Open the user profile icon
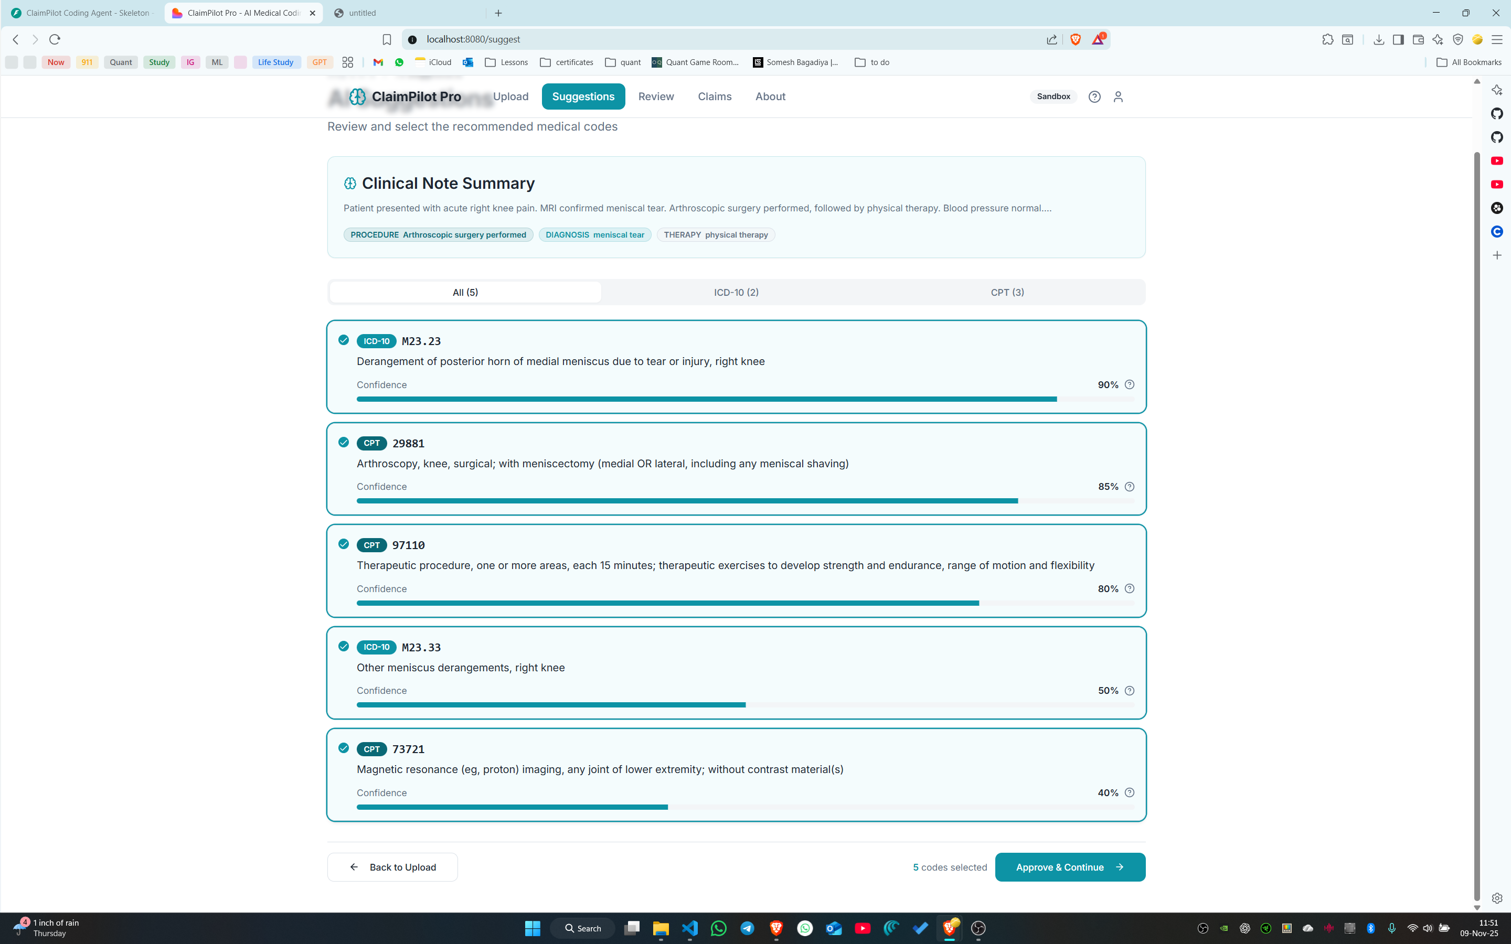The image size is (1511, 944). point(1118,97)
